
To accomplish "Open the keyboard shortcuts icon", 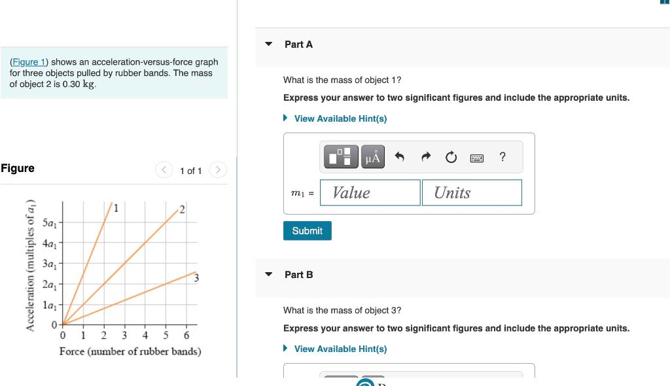I will (477, 157).
